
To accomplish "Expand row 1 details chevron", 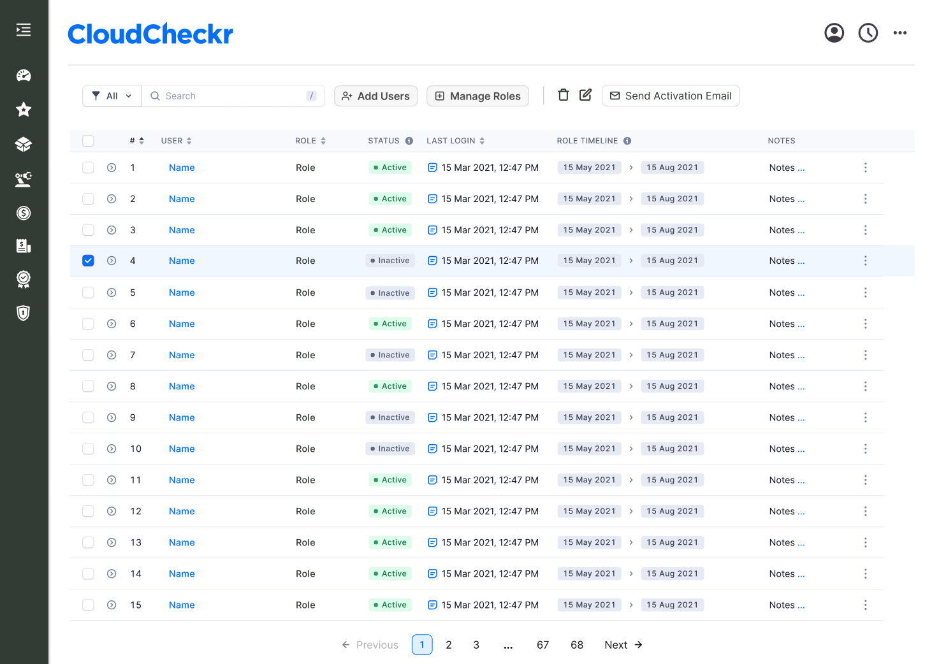I will (x=112, y=168).
